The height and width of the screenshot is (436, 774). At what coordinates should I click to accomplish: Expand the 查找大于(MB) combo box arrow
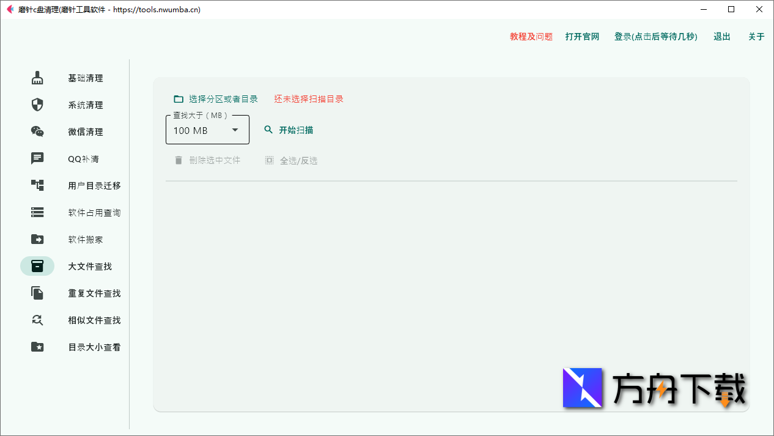(235, 130)
